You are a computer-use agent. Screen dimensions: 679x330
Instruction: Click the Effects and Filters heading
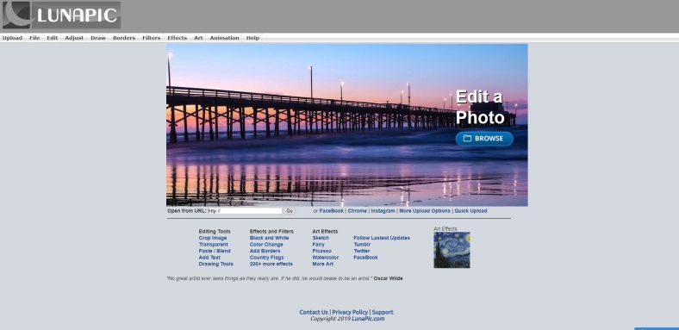coord(271,232)
